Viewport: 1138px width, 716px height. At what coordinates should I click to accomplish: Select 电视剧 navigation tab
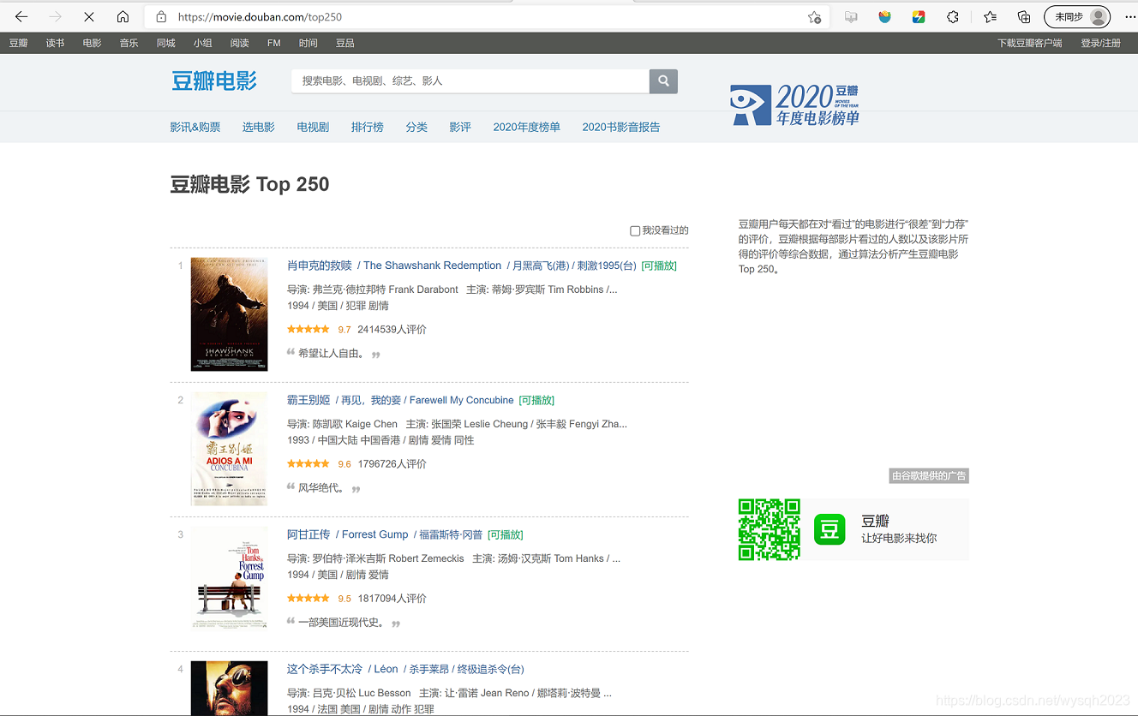(314, 127)
